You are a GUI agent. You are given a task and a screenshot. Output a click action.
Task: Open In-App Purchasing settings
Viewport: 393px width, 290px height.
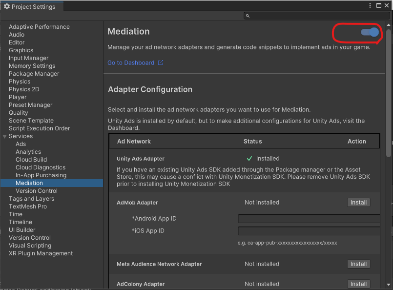pos(41,175)
